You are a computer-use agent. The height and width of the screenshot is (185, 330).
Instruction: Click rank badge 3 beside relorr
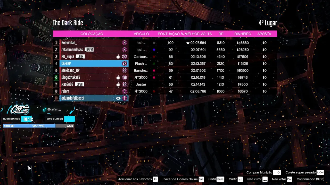point(125,91)
